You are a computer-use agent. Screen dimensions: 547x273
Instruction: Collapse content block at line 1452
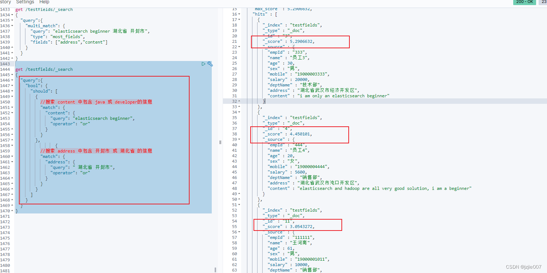tap(12, 113)
